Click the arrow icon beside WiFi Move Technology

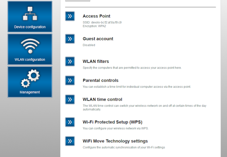pyautogui.click(x=70, y=141)
